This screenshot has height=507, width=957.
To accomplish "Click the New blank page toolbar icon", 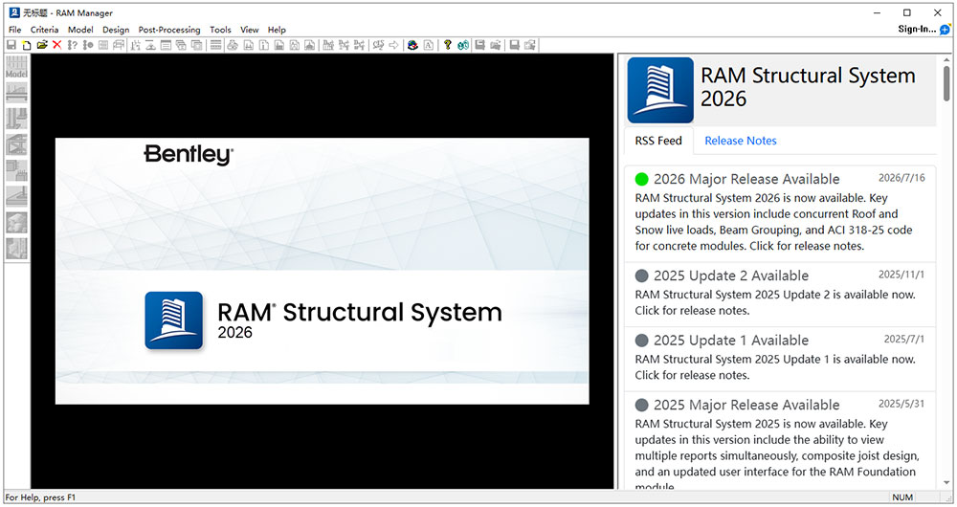I will [27, 45].
